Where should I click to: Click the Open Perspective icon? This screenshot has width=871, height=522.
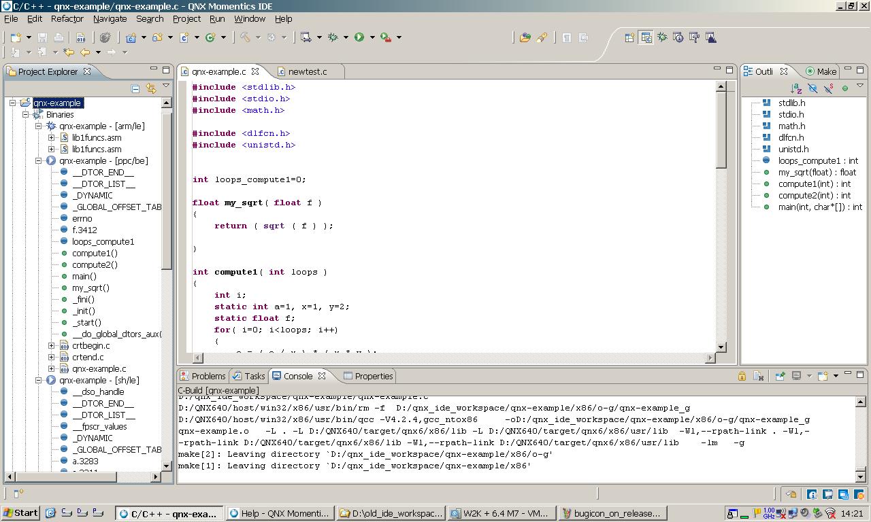click(629, 37)
